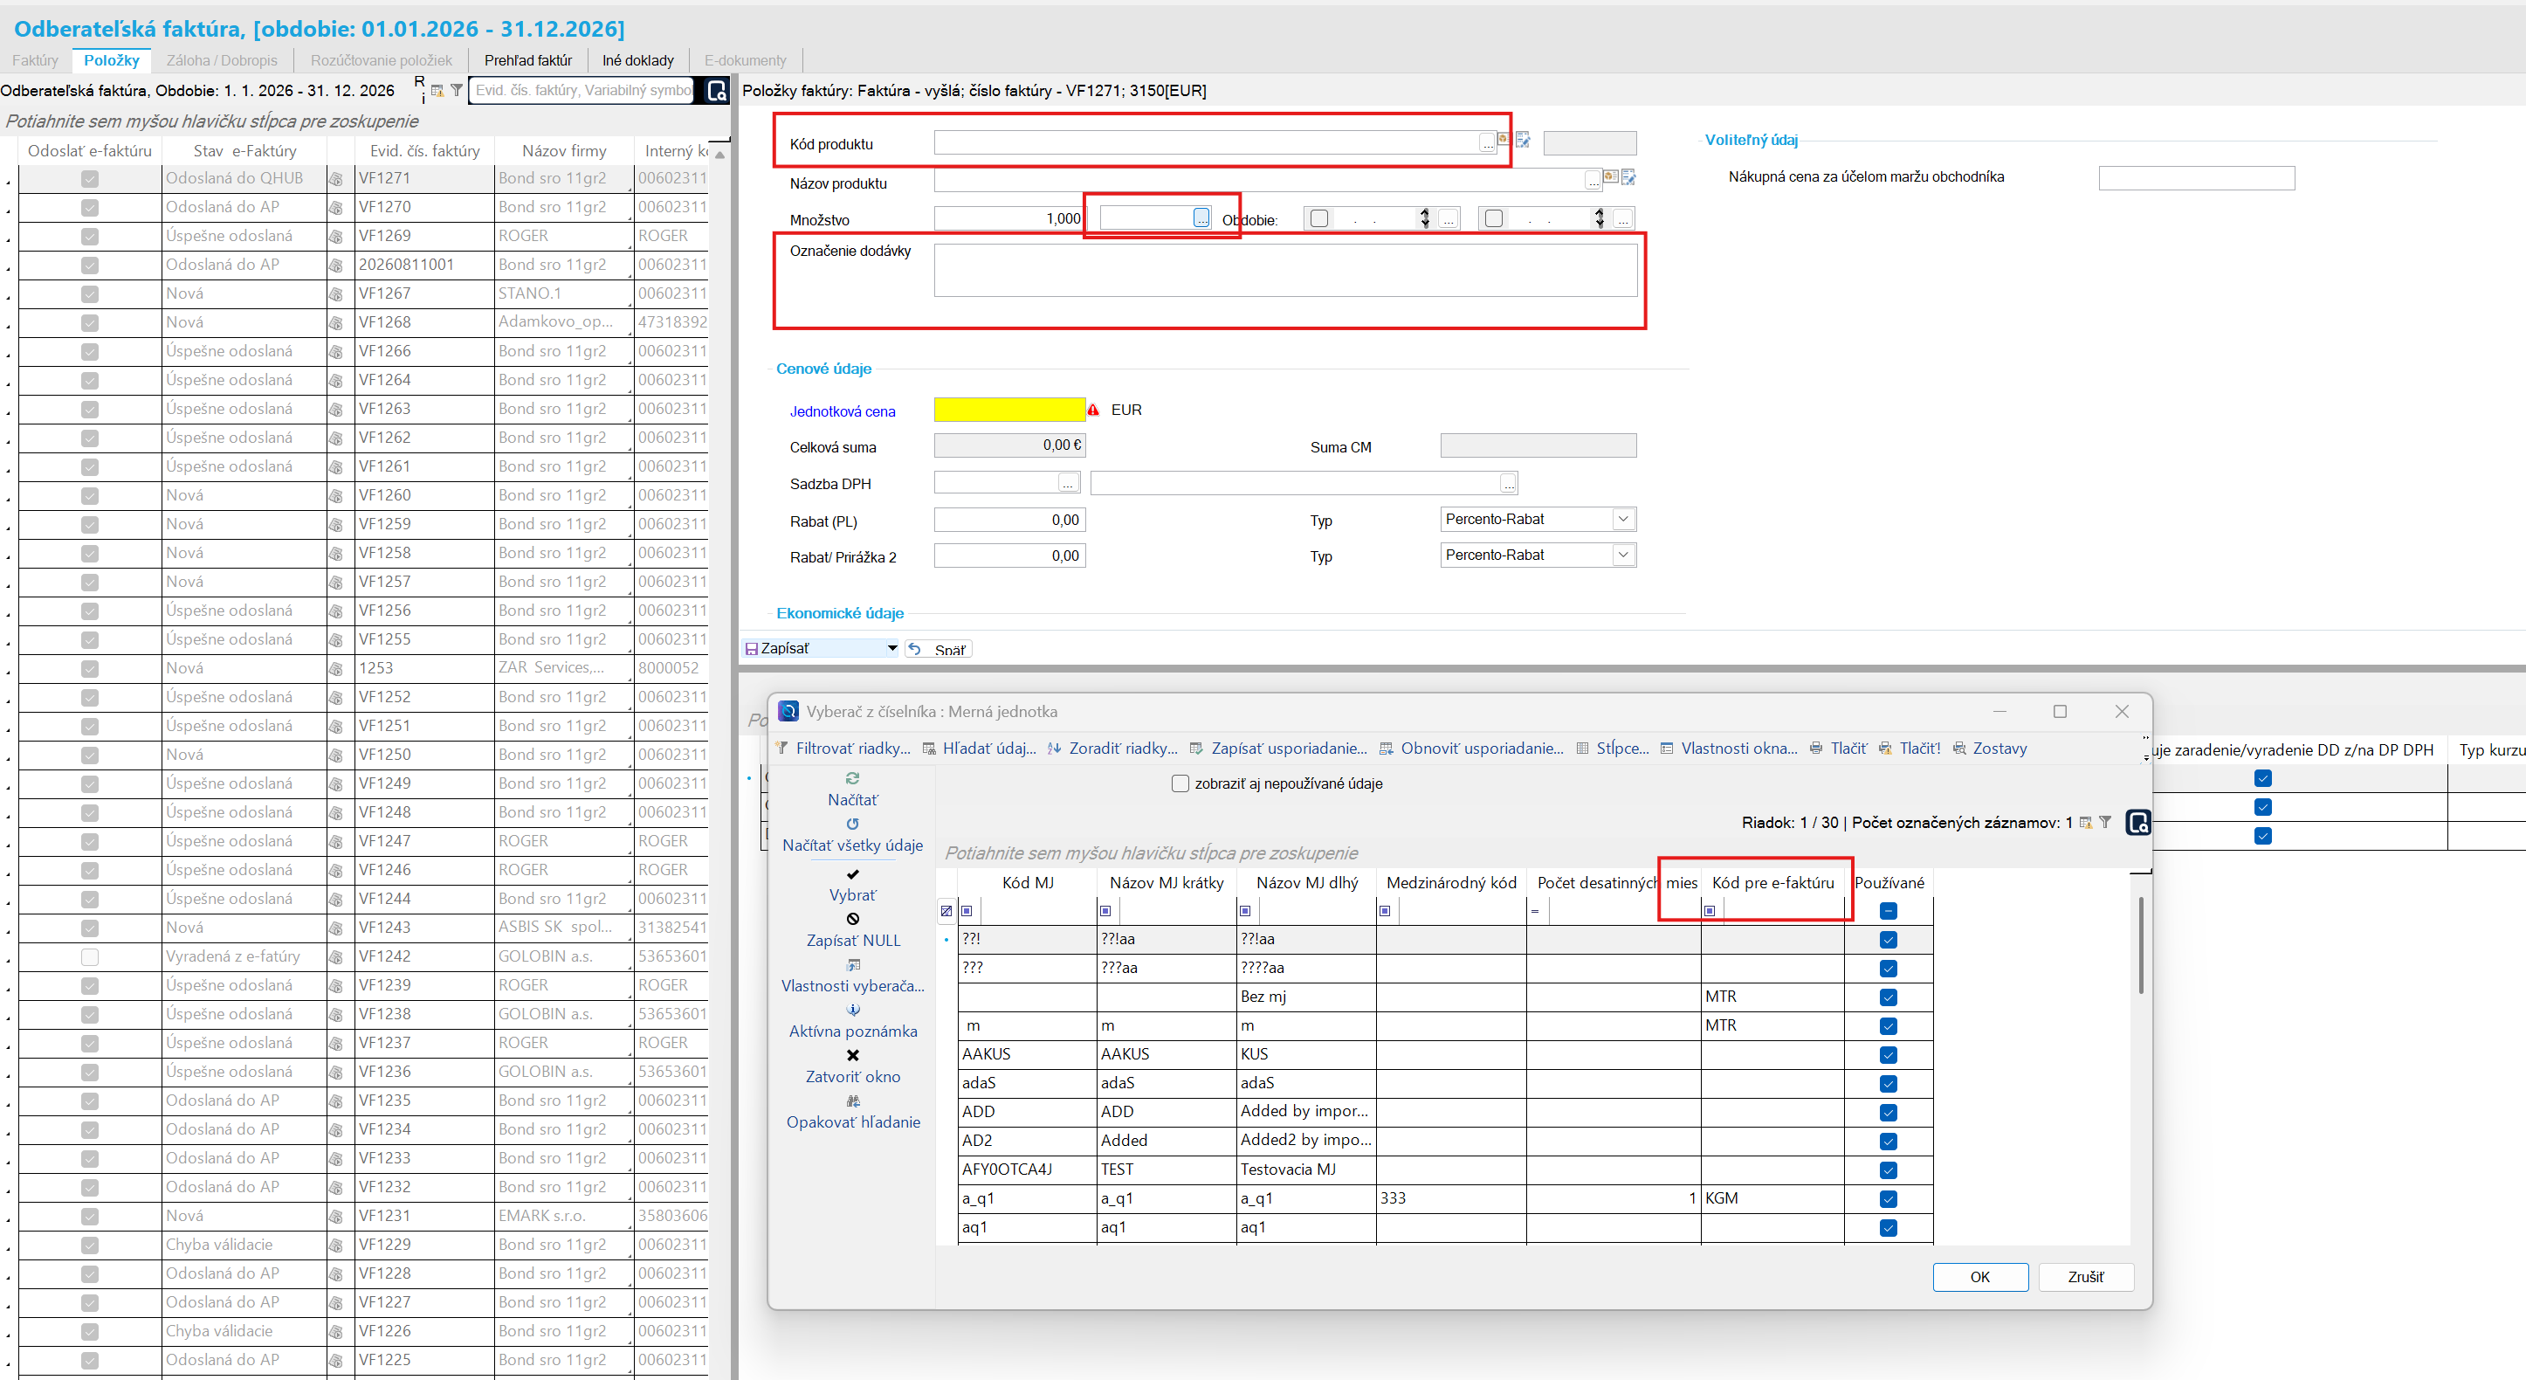This screenshot has height=1380, width=2526.
Task: Confirm selection with the OK button
Action: pyautogui.click(x=1979, y=1277)
